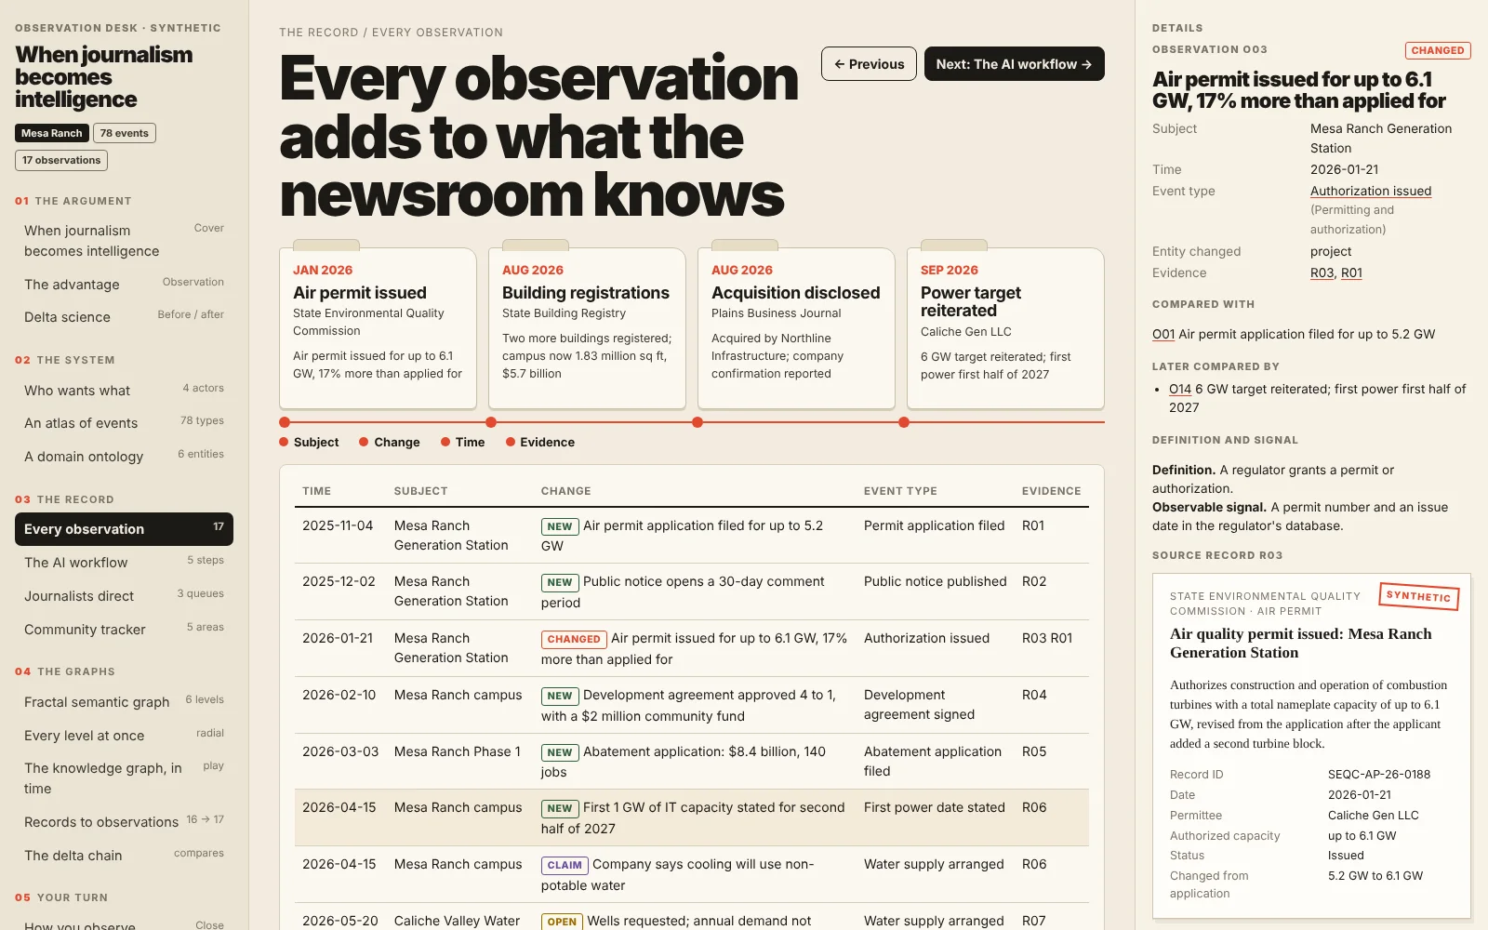1488x930 pixels.
Task: Click the Evidence legend item
Action: pos(540,442)
